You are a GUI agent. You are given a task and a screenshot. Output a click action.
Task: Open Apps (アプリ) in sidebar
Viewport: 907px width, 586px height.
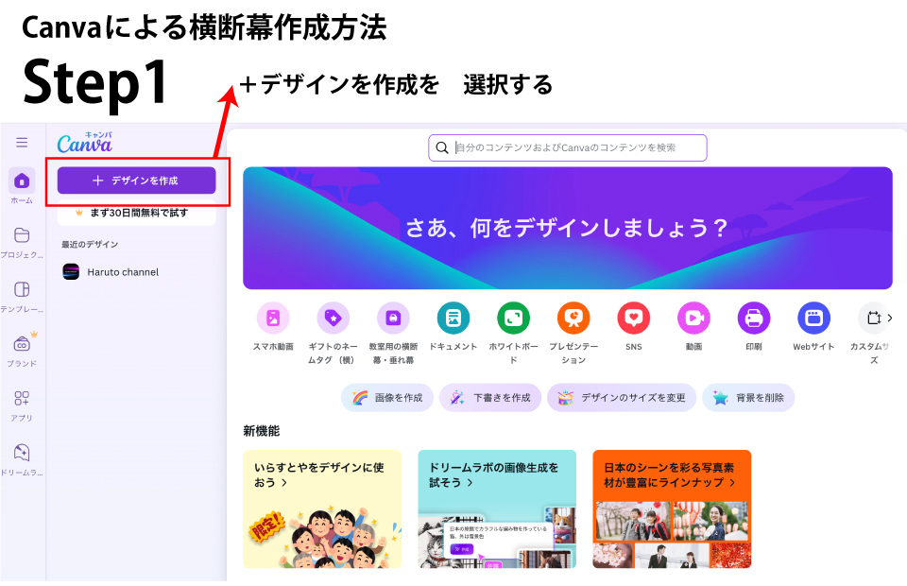[x=22, y=405]
